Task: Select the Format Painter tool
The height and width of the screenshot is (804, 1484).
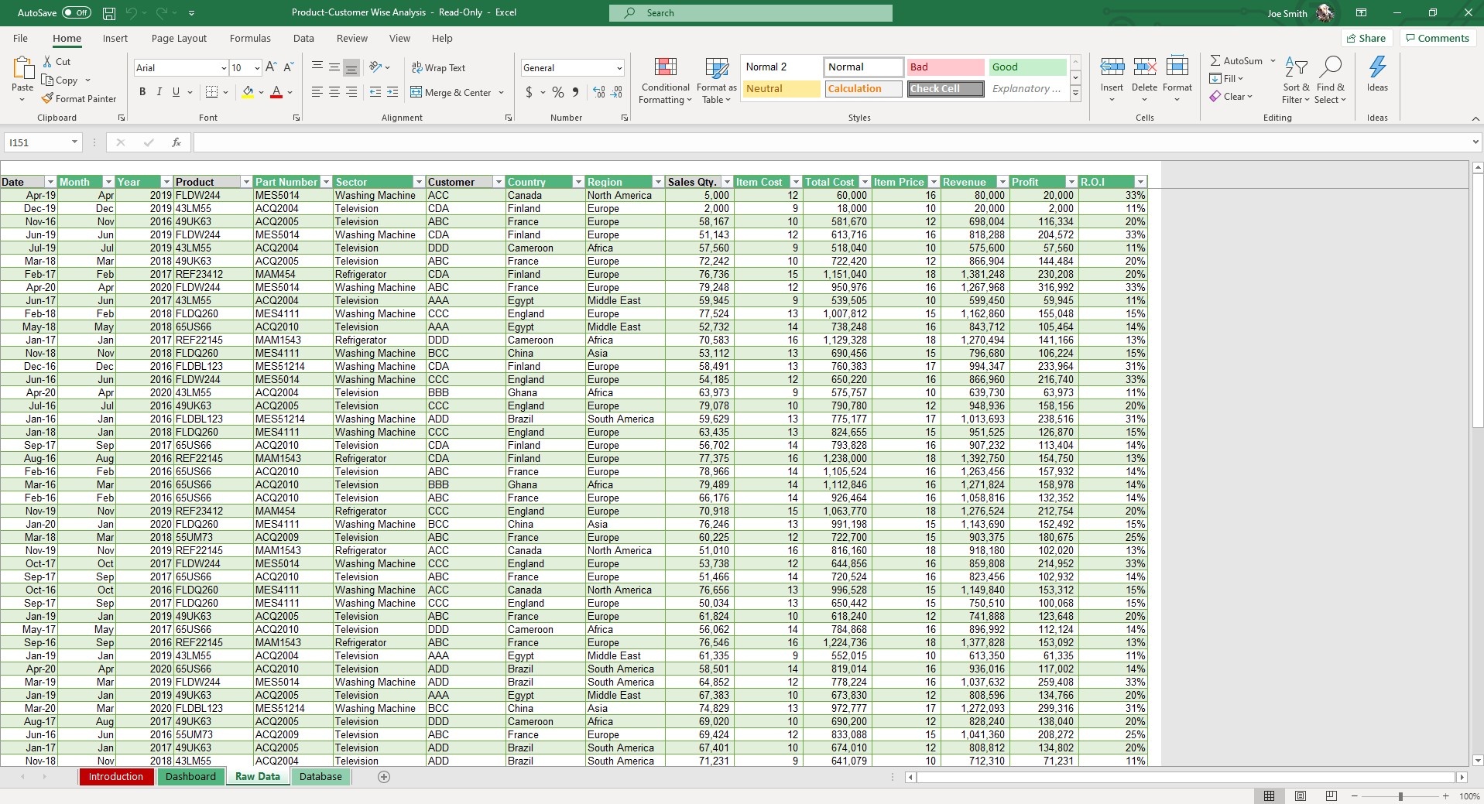Action: tap(80, 98)
